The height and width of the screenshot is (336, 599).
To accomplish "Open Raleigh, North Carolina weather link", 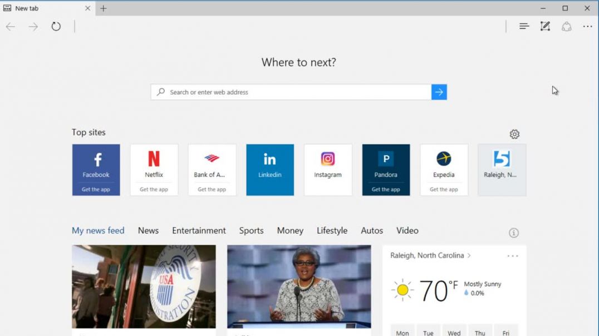I will (430, 255).
